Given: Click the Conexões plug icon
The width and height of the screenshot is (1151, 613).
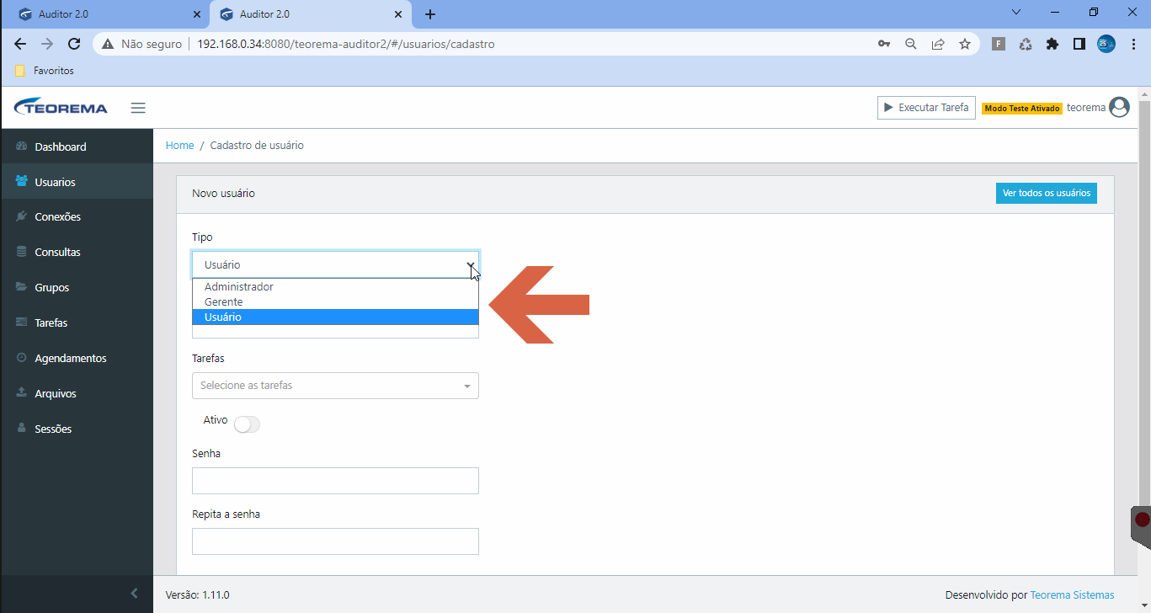Looking at the screenshot, I should point(22,216).
